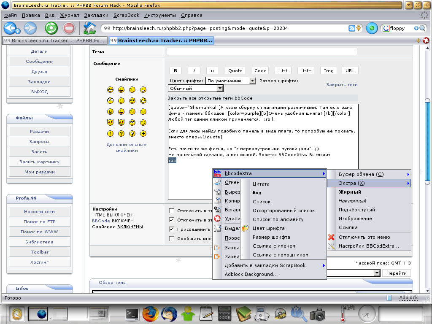The height and width of the screenshot is (324, 432).
Task: Click the B bold BBCode button
Action: (x=175, y=70)
